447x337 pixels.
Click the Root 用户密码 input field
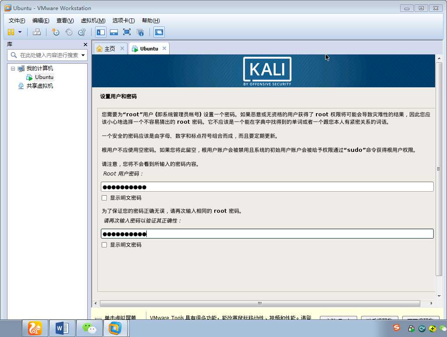[x=267, y=187]
